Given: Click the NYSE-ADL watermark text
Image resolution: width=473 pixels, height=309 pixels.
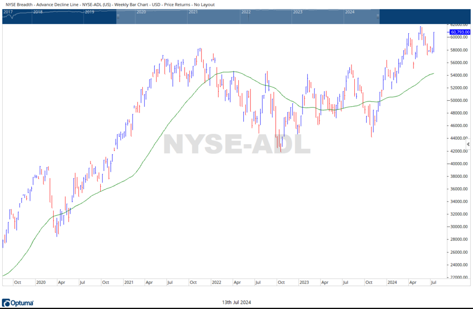Looking at the screenshot, I should point(237,144).
